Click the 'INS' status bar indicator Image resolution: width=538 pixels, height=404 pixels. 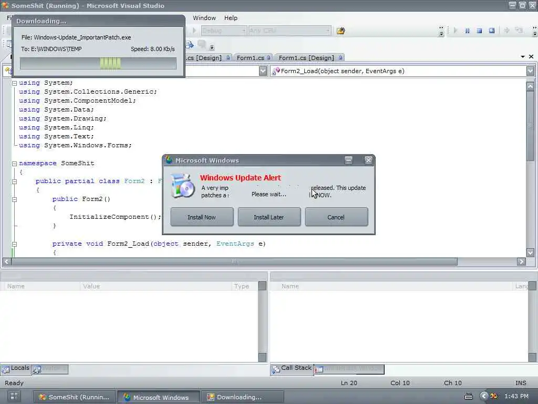coord(521,383)
